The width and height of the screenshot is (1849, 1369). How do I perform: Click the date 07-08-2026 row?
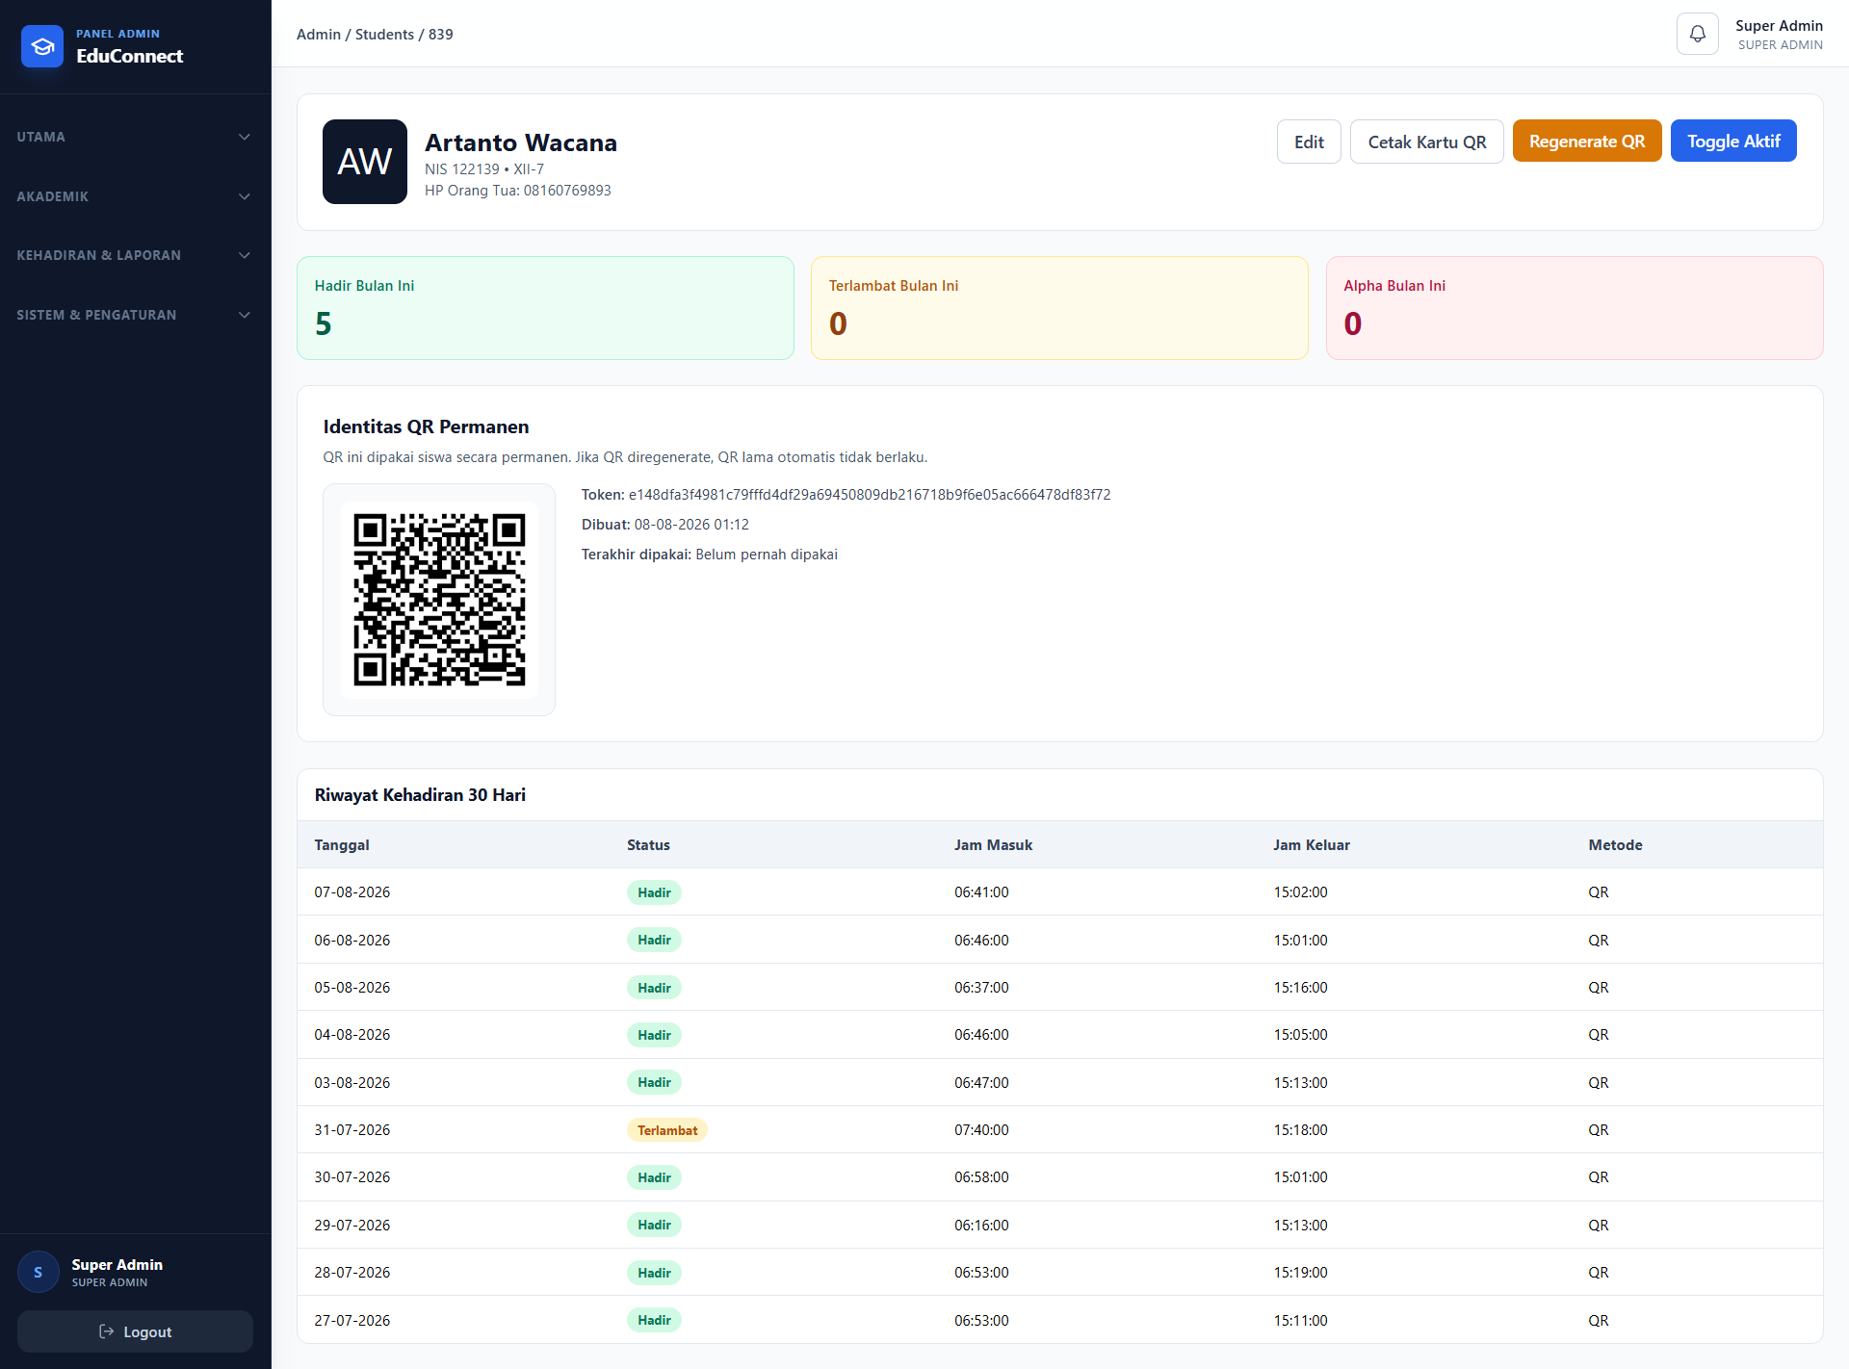click(1059, 891)
